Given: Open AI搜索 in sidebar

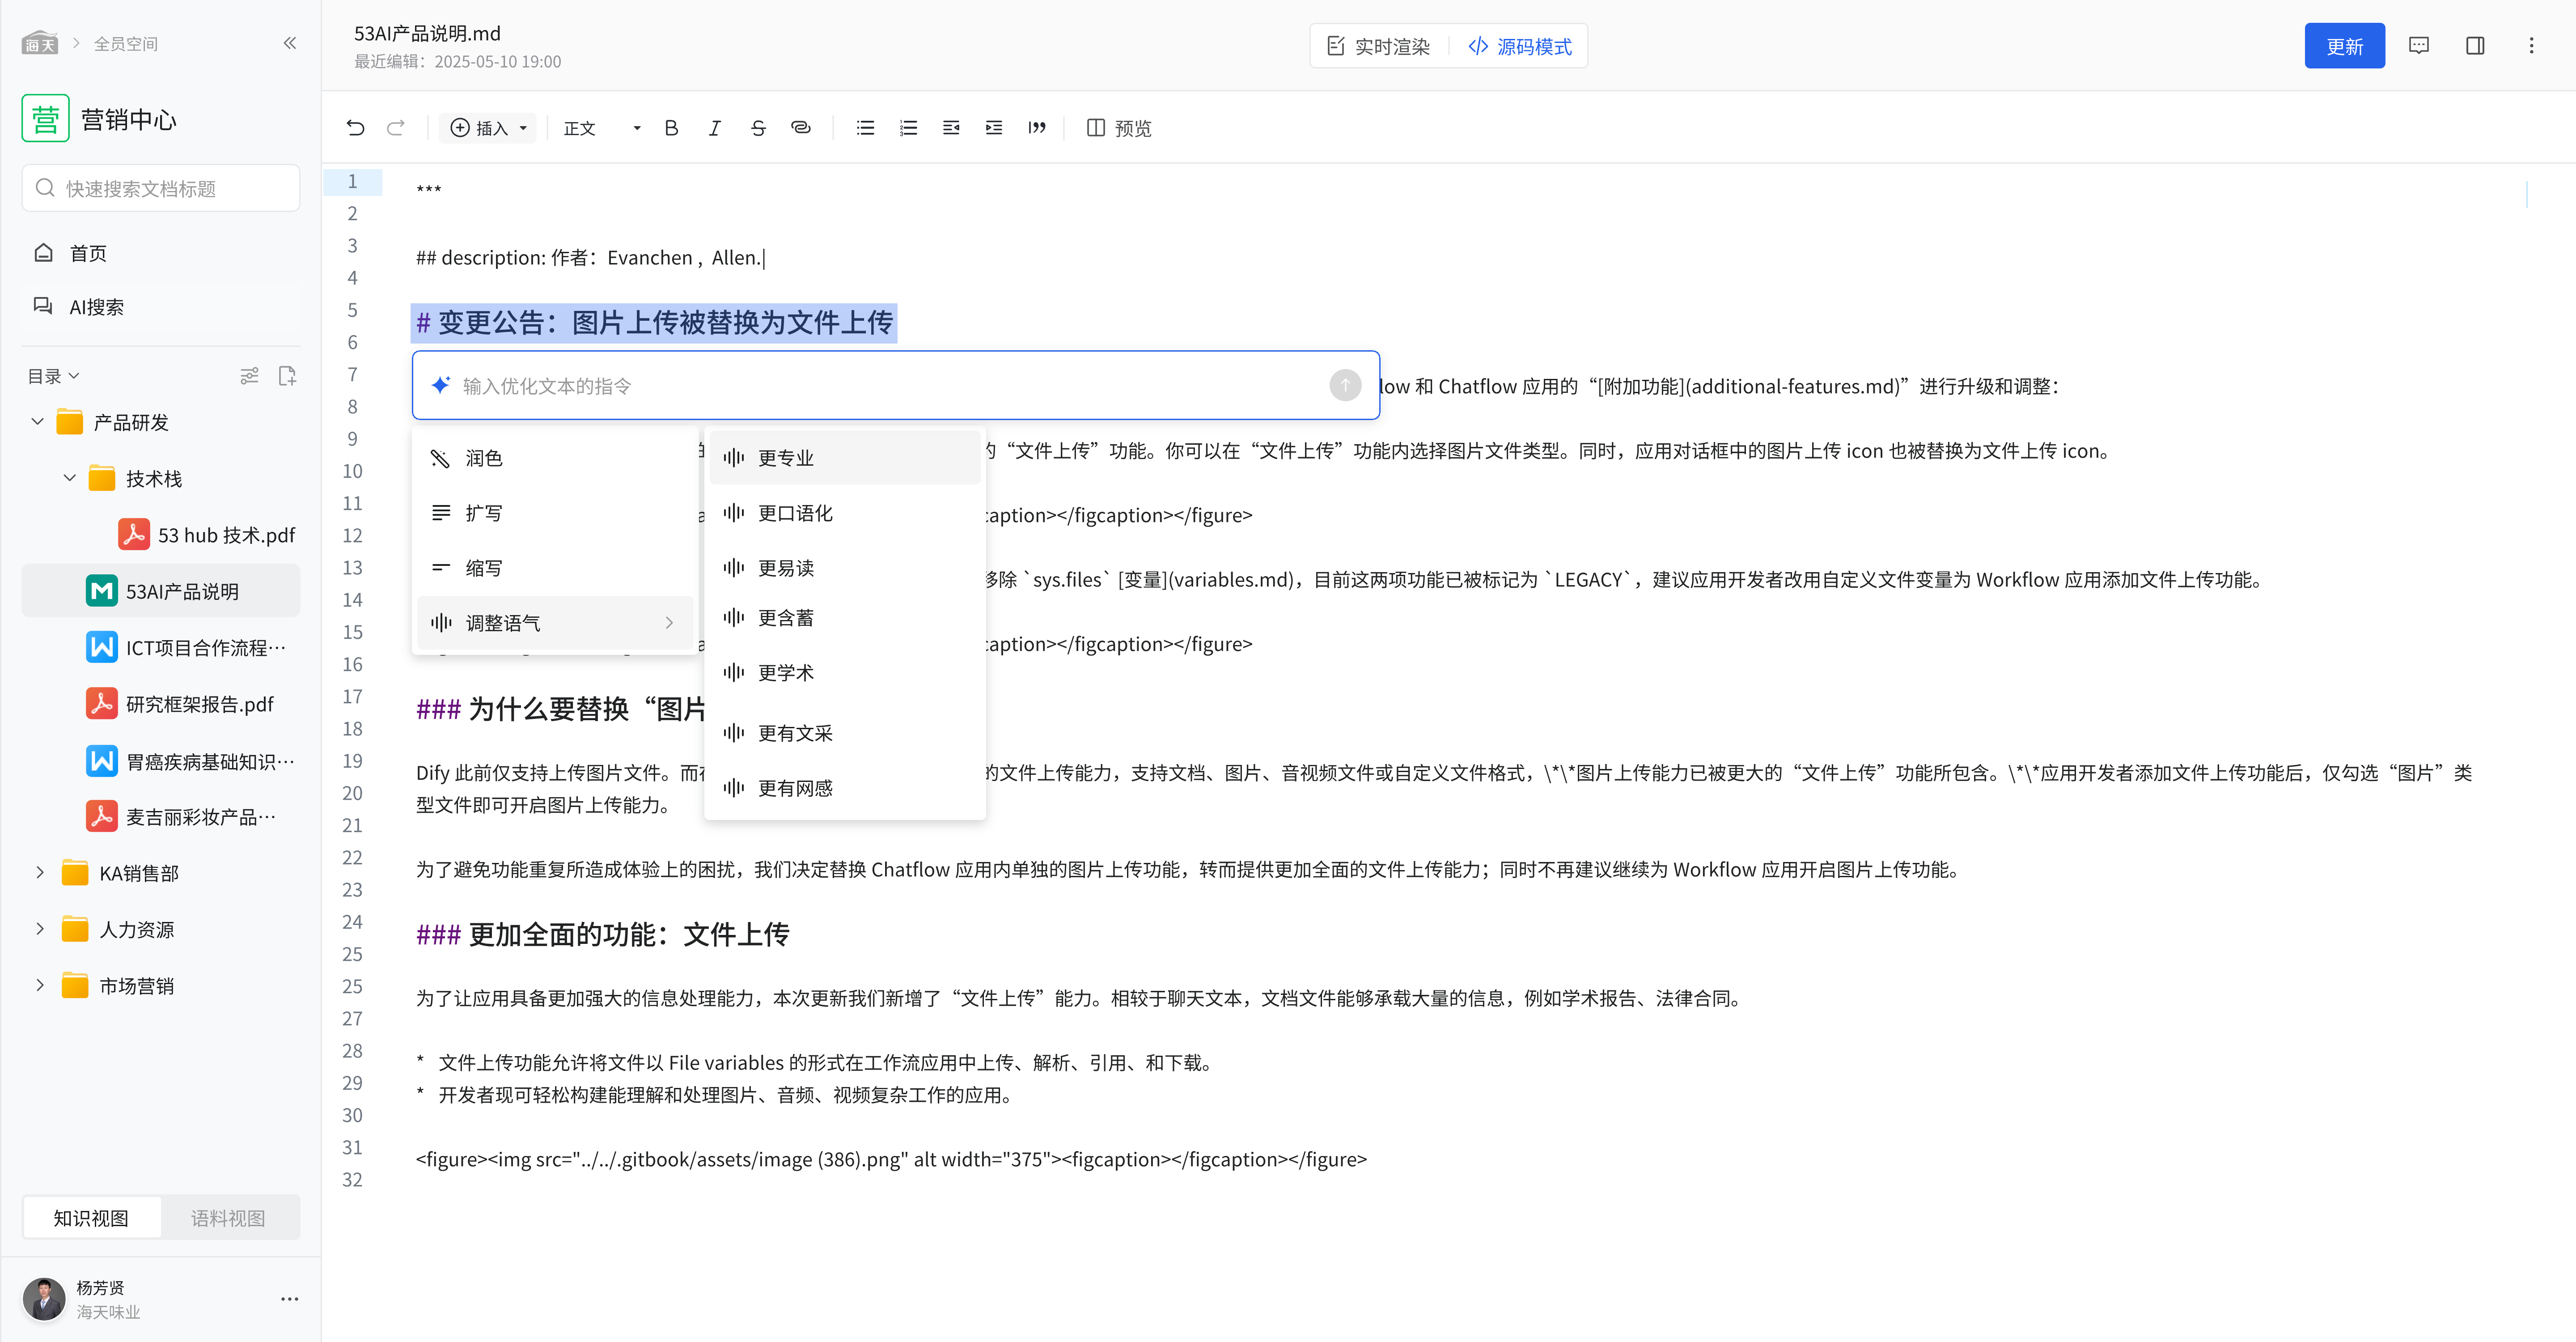Looking at the screenshot, I should 96,307.
